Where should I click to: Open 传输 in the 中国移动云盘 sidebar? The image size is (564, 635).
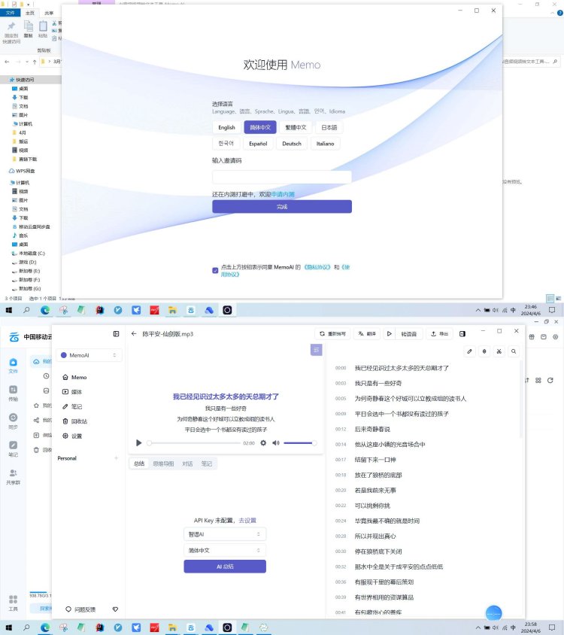[13, 393]
